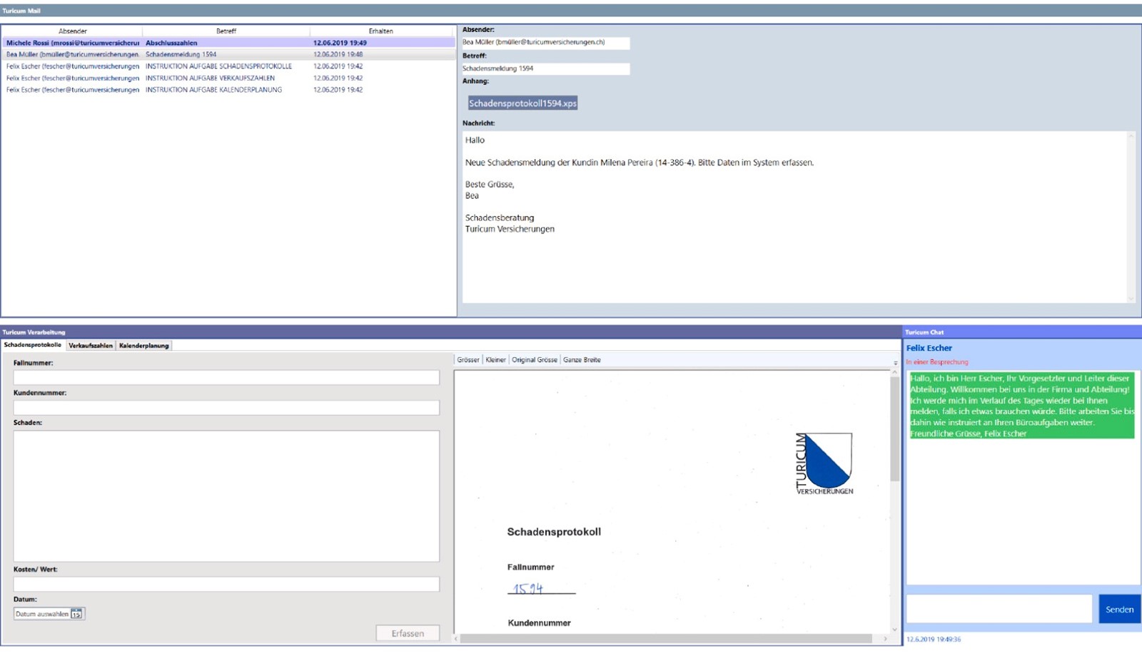Click the chat message input box
The image size is (1142, 658).
tap(999, 609)
